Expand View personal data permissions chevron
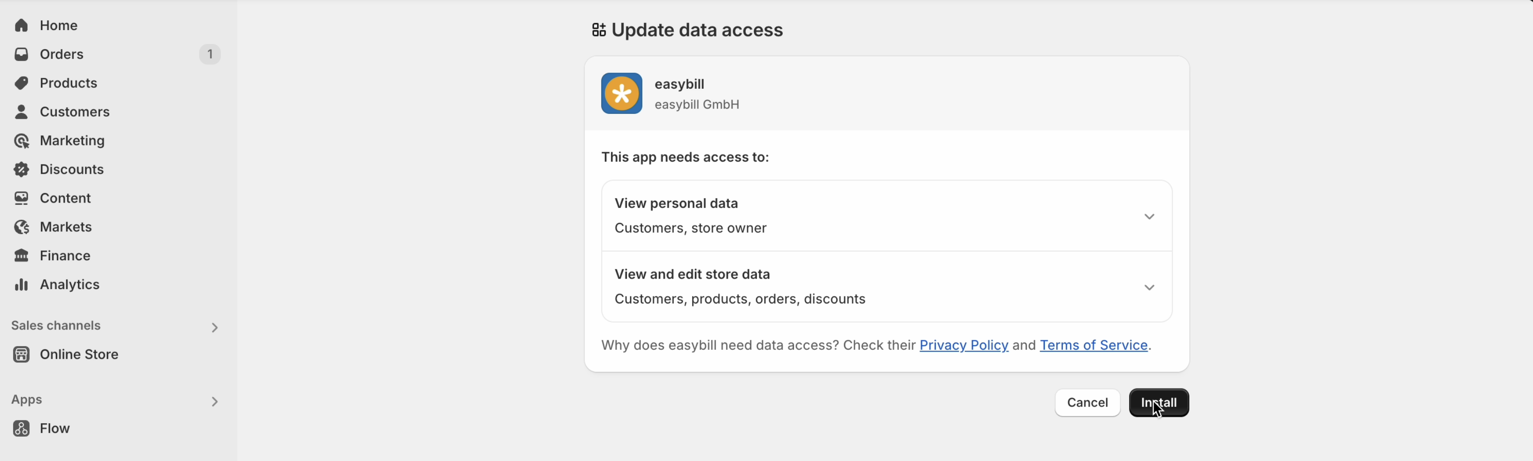Viewport: 1533px width, 461px height. coord(1149,217)
